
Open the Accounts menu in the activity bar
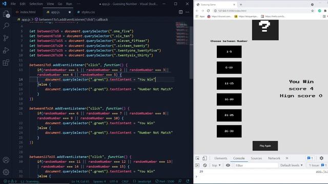6,160
